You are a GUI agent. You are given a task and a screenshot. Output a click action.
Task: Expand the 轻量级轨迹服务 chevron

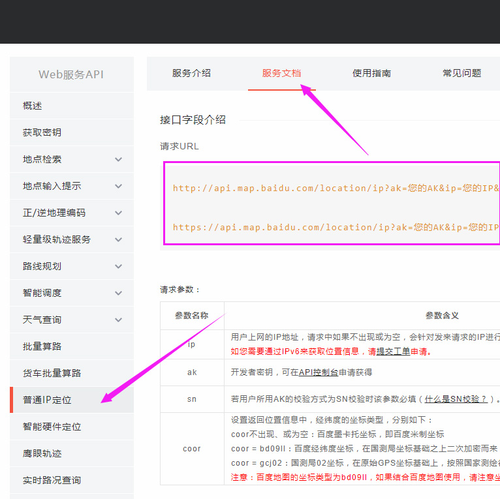(118, 239)
